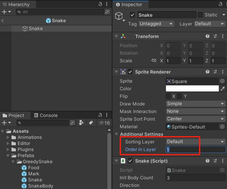
Task: Open the Static flags dropdown arrow
Action: pyautogui.click(x=224, y=15)
